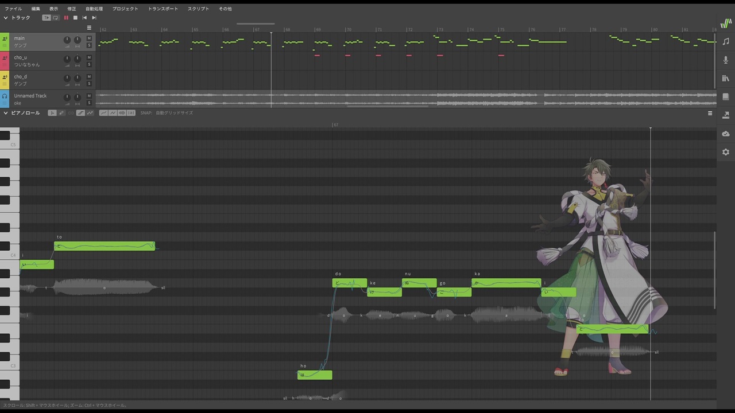The width and height of the screenshot is (735, 413).
Task: Select the 'nu' note in piano roll
Action: (x=419, y=283)
